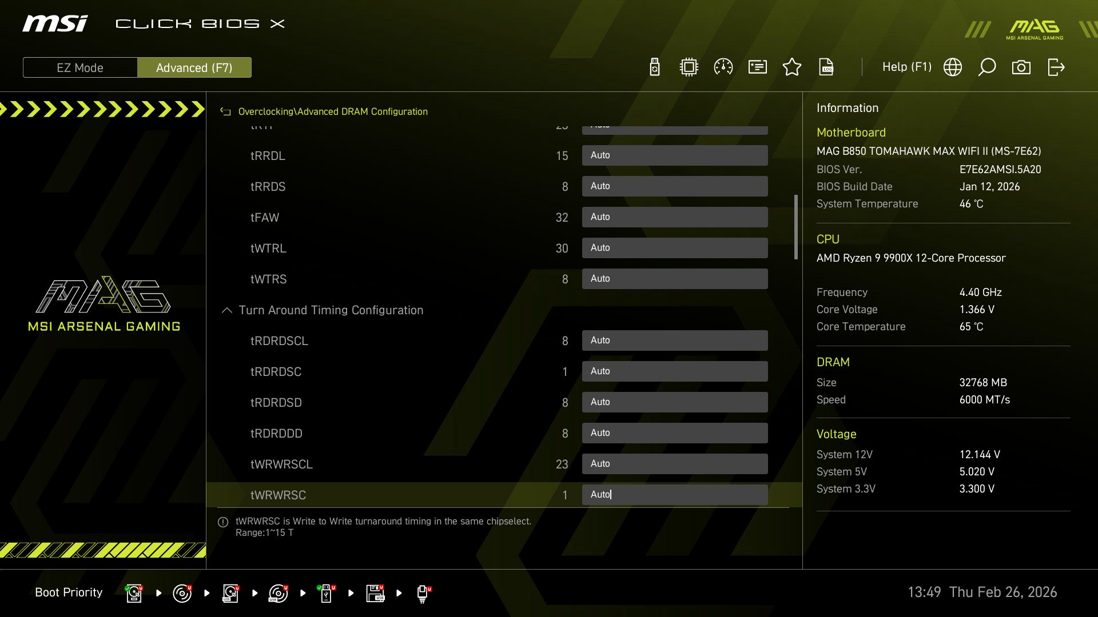The height and width of the screenshot is (617, 1098).
Task: Click the tWRWRSC input field
Action: 675,495
